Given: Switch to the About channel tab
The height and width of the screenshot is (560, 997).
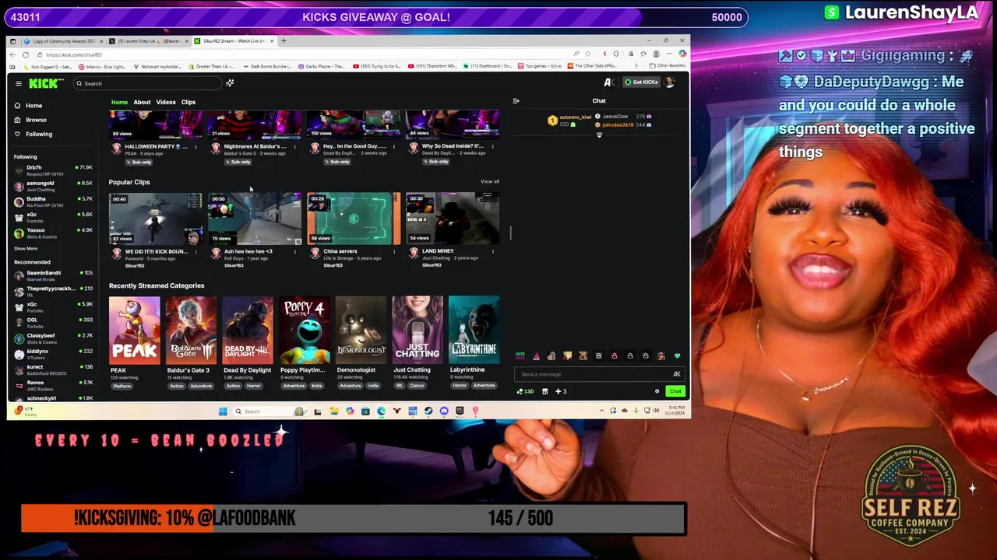Looking at the screenshot, I should coord(142,102).
